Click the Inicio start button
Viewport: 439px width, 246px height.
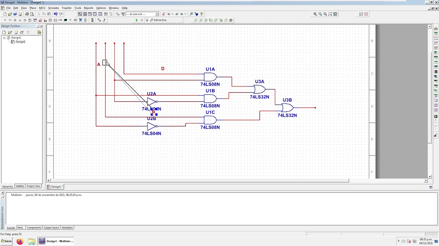[6, 241]
